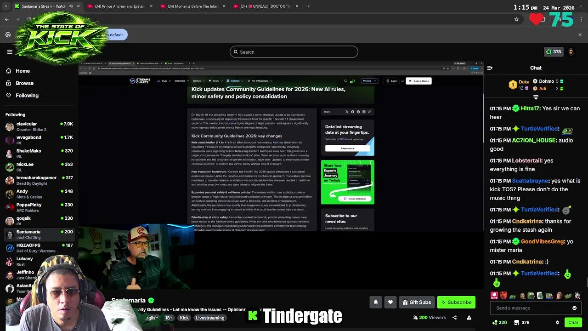Open Andy channel in Following list
The image size is (588, 331).
coord(39,194)
